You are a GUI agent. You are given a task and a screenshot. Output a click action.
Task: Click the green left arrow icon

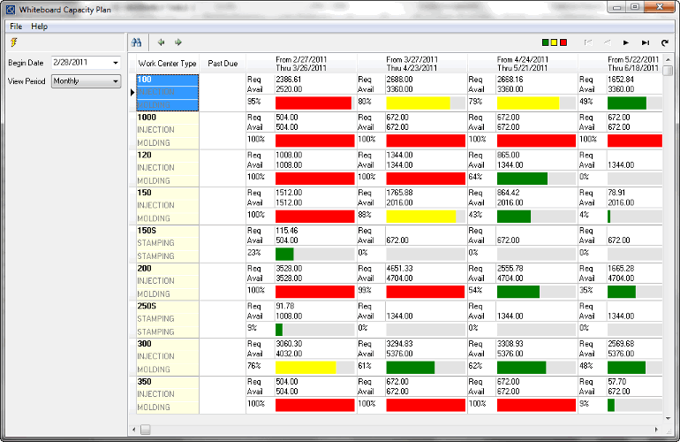coord(161,42)
